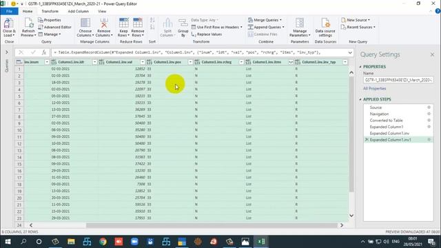
Task: Click the Manage Parameters icon
Action: (300, 23)
